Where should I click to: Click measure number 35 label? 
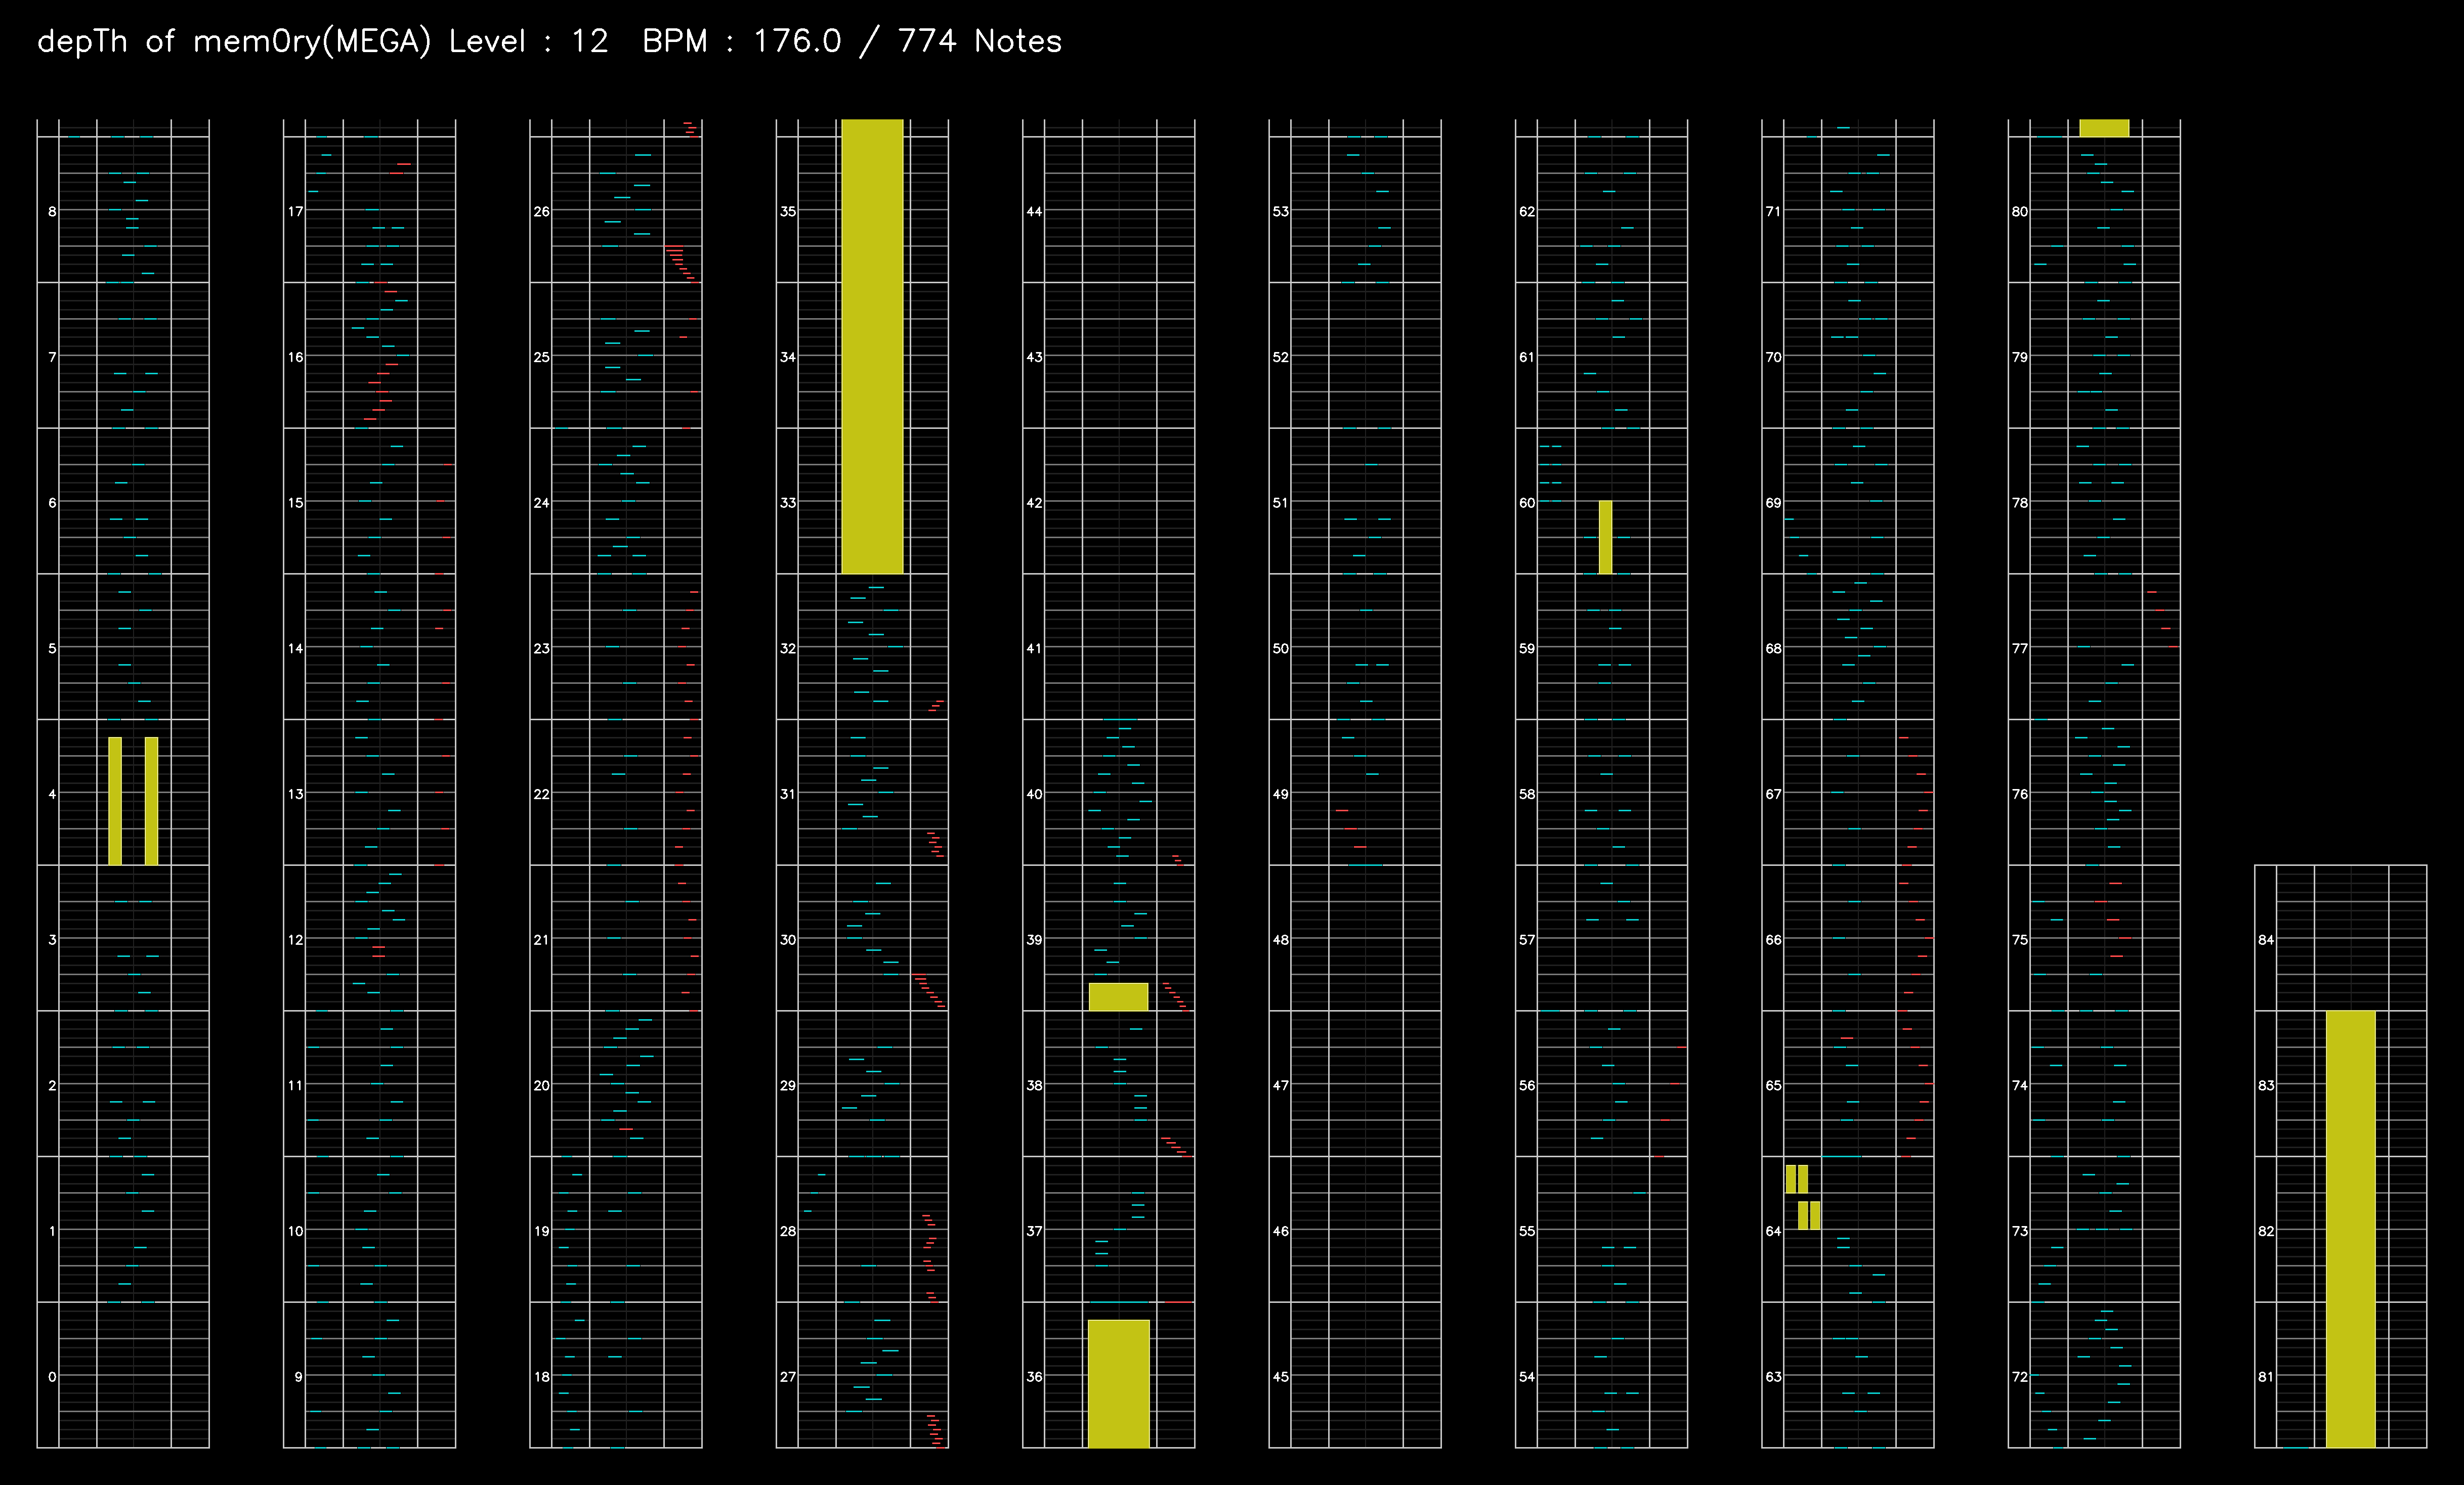pos(788,212)
